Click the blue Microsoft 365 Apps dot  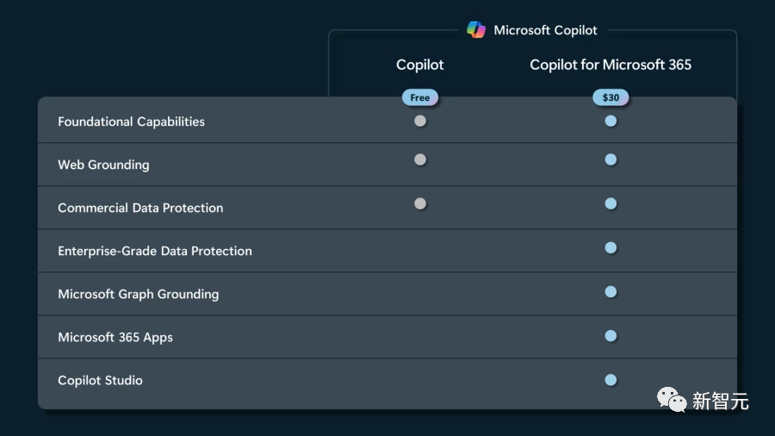(611, 336)
